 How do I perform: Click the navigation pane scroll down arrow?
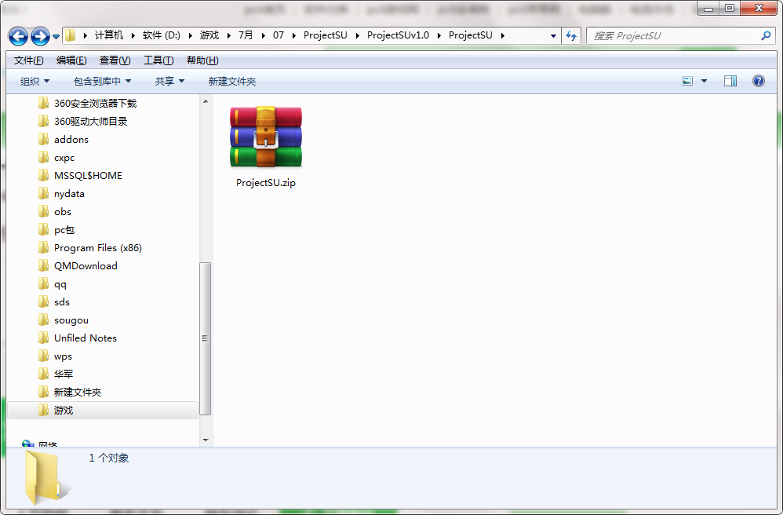[x=206, y=440]
